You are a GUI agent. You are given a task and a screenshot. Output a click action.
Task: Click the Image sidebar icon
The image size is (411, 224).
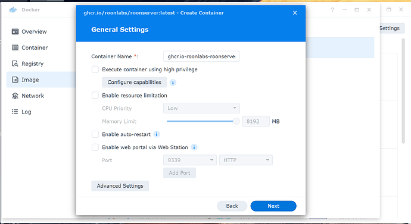pyautogui.click(x=15, y=80)
